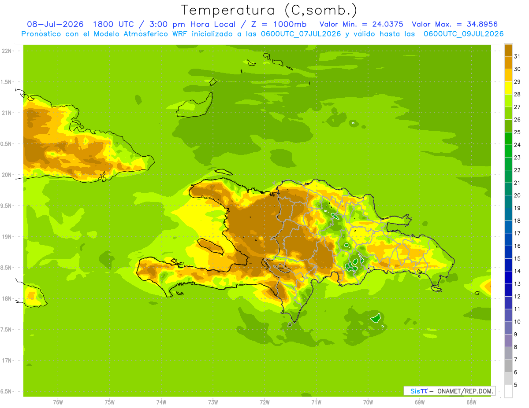Image resolution: width=529 pixels, height=408 pixels.
Task: Click the yellow legend swatch between 28 and 29
Action: tap(508, 88)
